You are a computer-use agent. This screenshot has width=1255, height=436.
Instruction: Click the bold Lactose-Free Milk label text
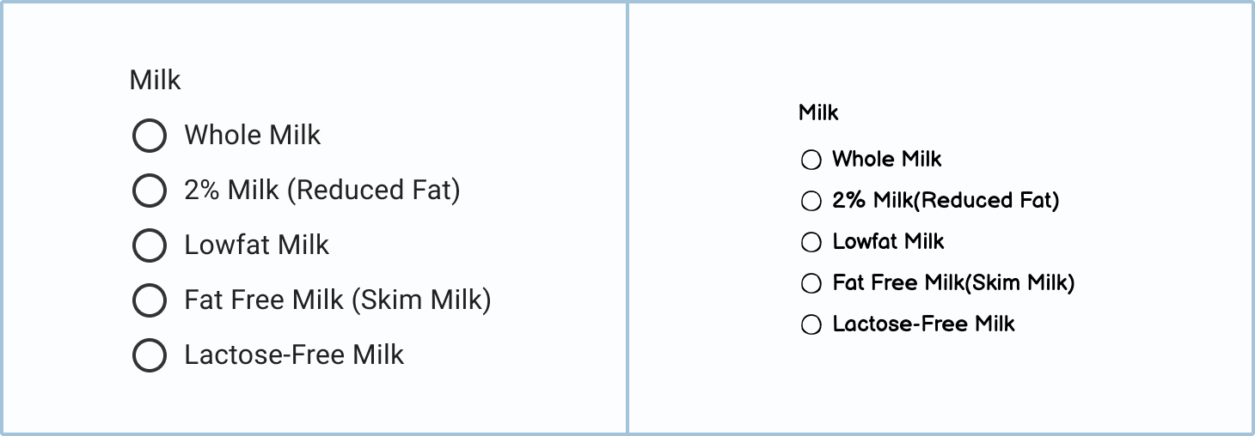point(923,324)
